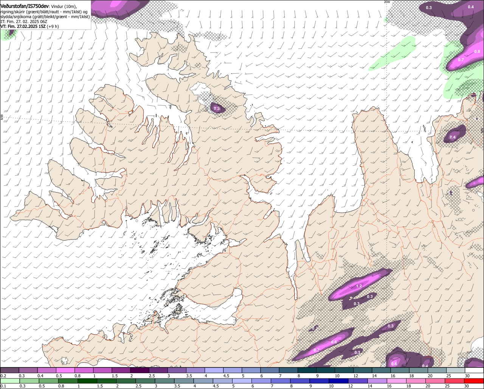Pick the light lavender 4–4.5 swatch on upper scale
Image resolution: width=484 pixels, height=389 pixels.
214,370
